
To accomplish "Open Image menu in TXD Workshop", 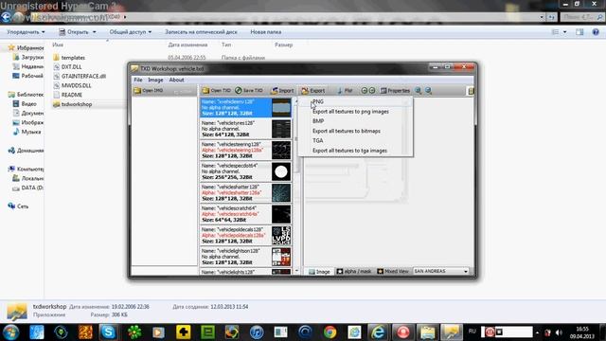I will (155, 80).
